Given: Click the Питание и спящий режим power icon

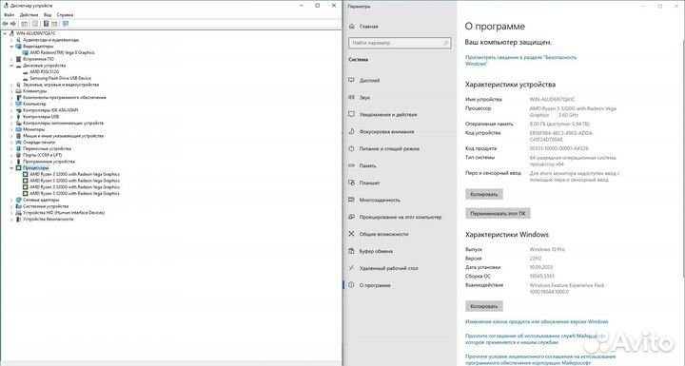Looking at the screenshot, I should pos(351,148).
